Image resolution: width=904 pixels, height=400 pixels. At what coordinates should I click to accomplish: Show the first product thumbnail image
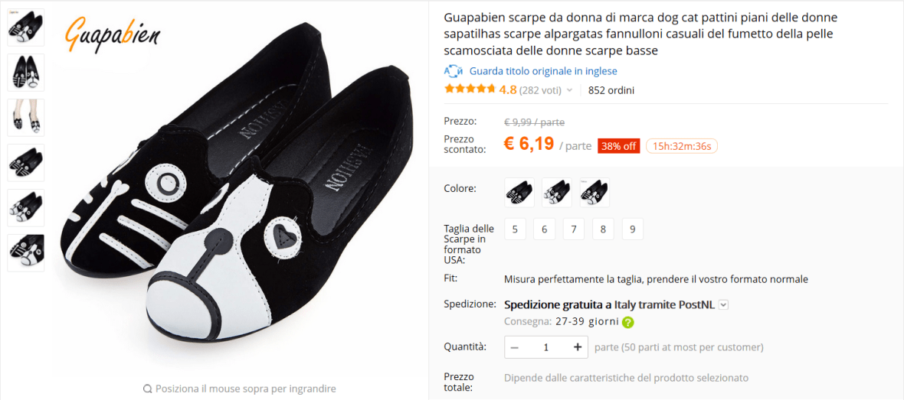click(26, 28)
